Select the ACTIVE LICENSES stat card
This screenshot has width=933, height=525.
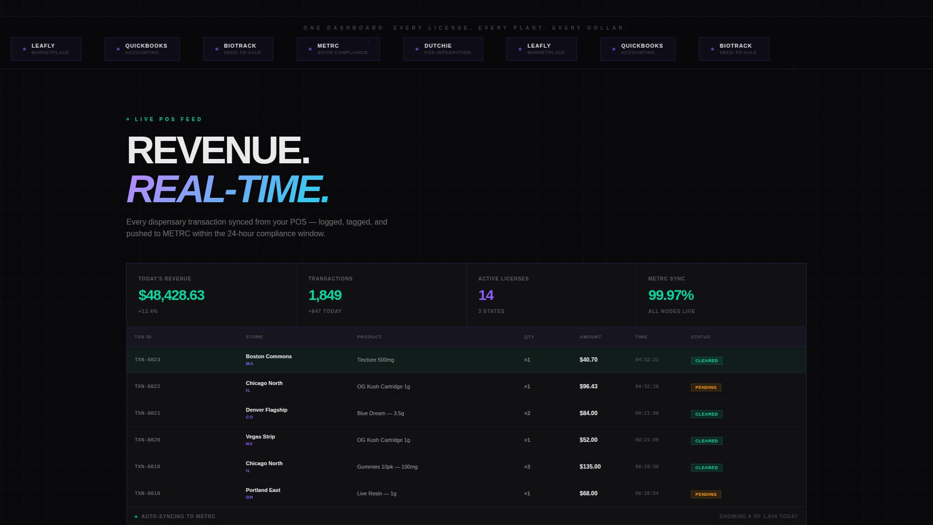[551, 295]
